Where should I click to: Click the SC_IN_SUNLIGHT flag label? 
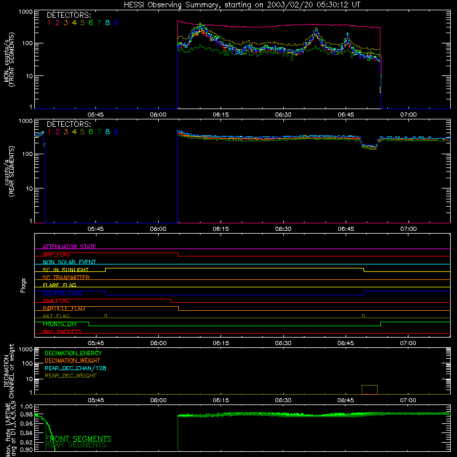coord(66,270)
